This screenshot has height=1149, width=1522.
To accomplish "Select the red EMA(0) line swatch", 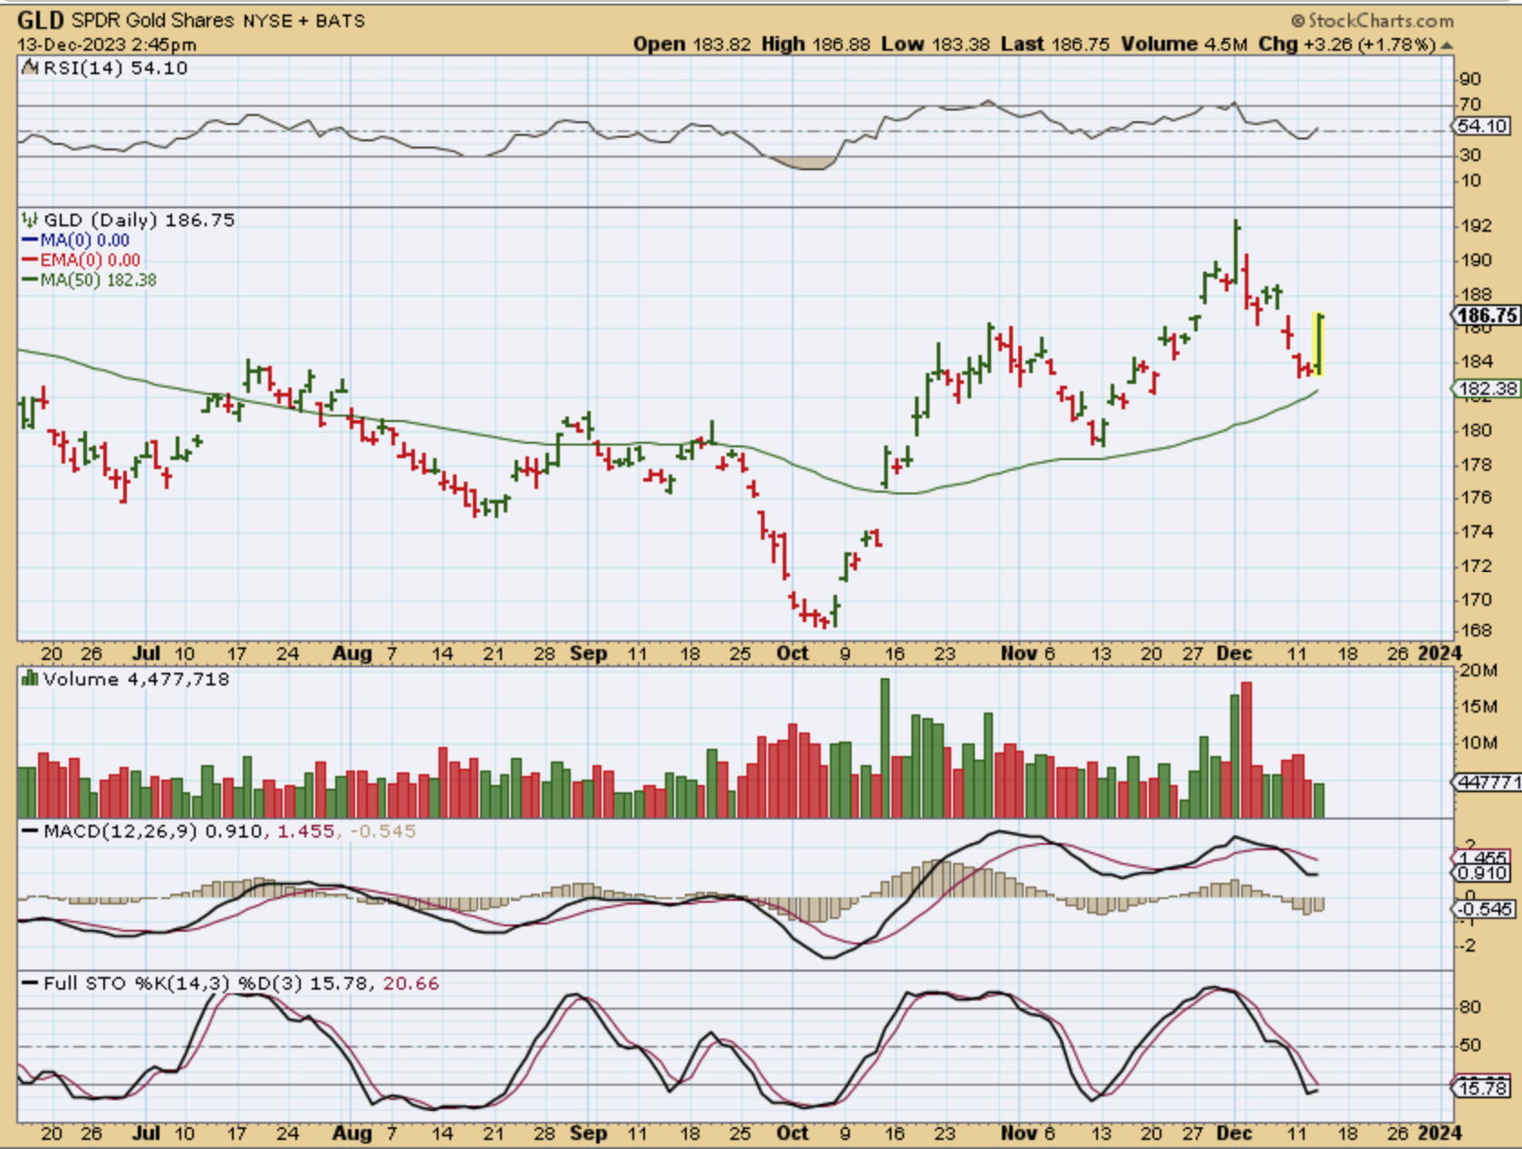I will [x=30, y=261].
